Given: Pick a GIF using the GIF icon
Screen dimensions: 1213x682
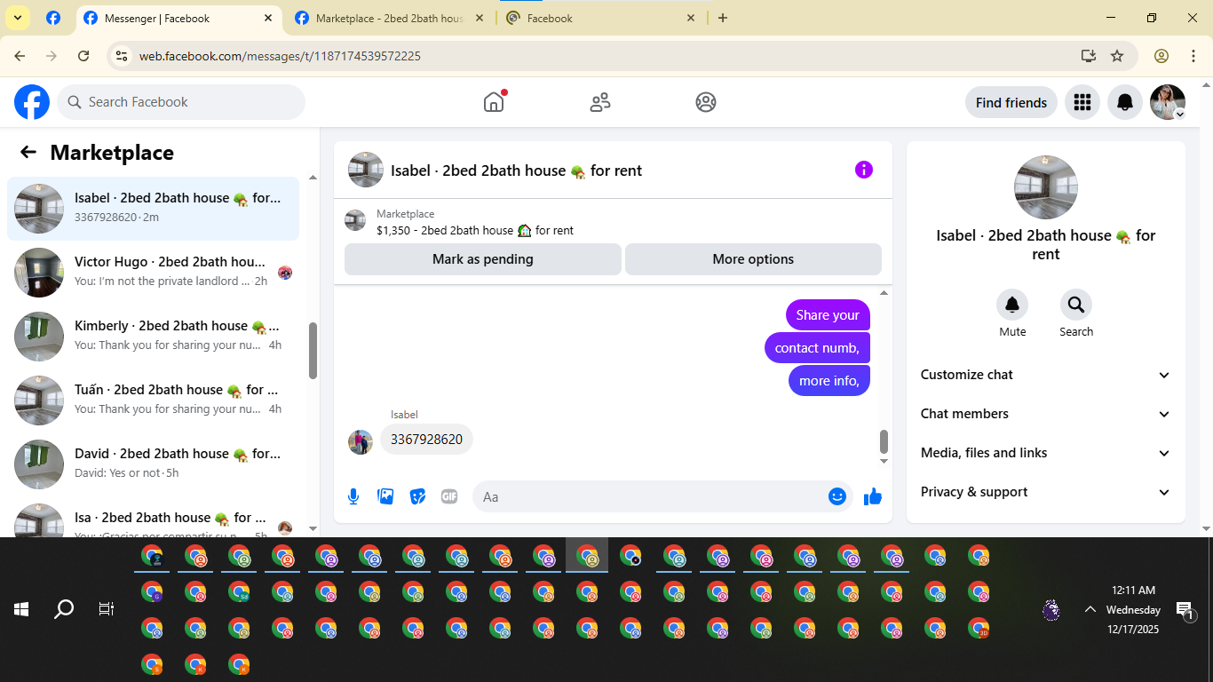Looking at the screenshot, I should pos(449,496).
